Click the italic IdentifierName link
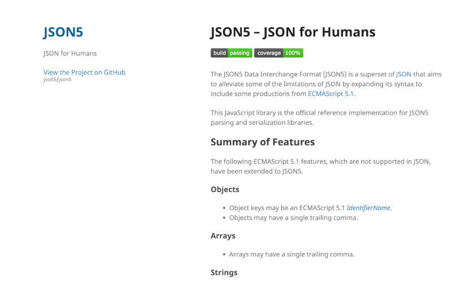This screenshot has height=284, width=452. pyautogui.click(x=368, y=208)
